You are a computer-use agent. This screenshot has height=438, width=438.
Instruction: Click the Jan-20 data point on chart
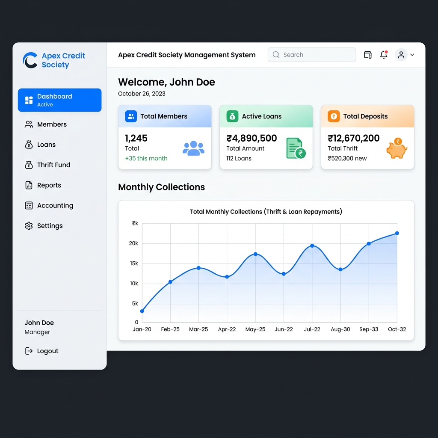pyautogui.click(x=142, y=311)
